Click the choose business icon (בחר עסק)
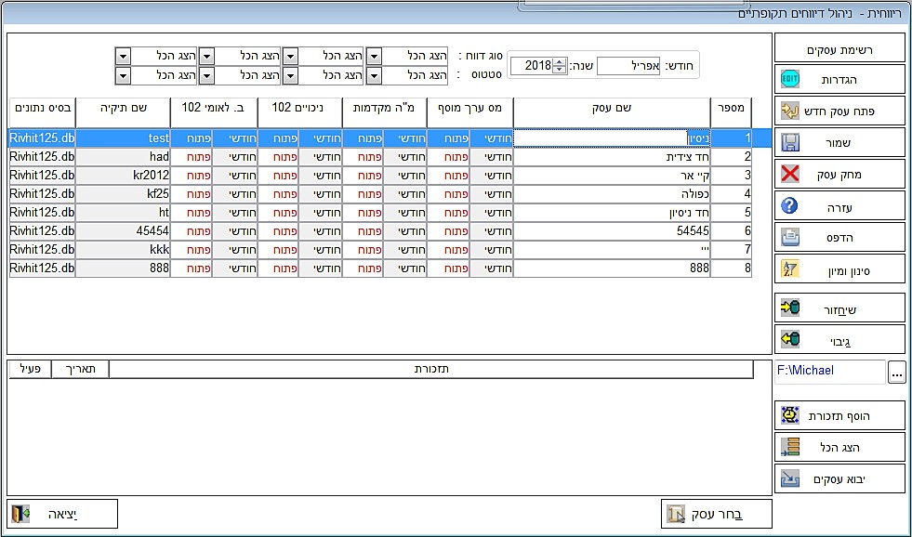This screenshot has height=537, width=912. 677,514
